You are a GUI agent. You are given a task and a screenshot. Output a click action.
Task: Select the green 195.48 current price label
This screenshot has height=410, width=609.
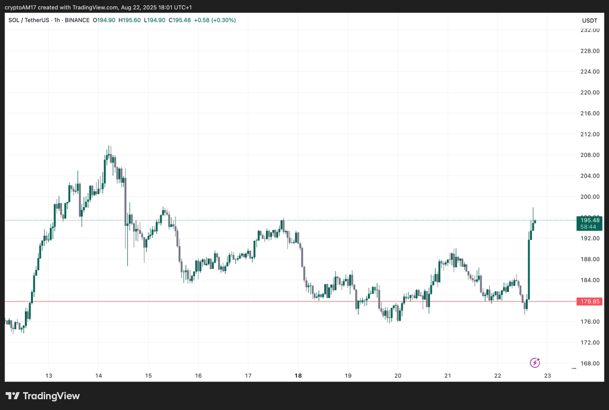tap(590, 220)
